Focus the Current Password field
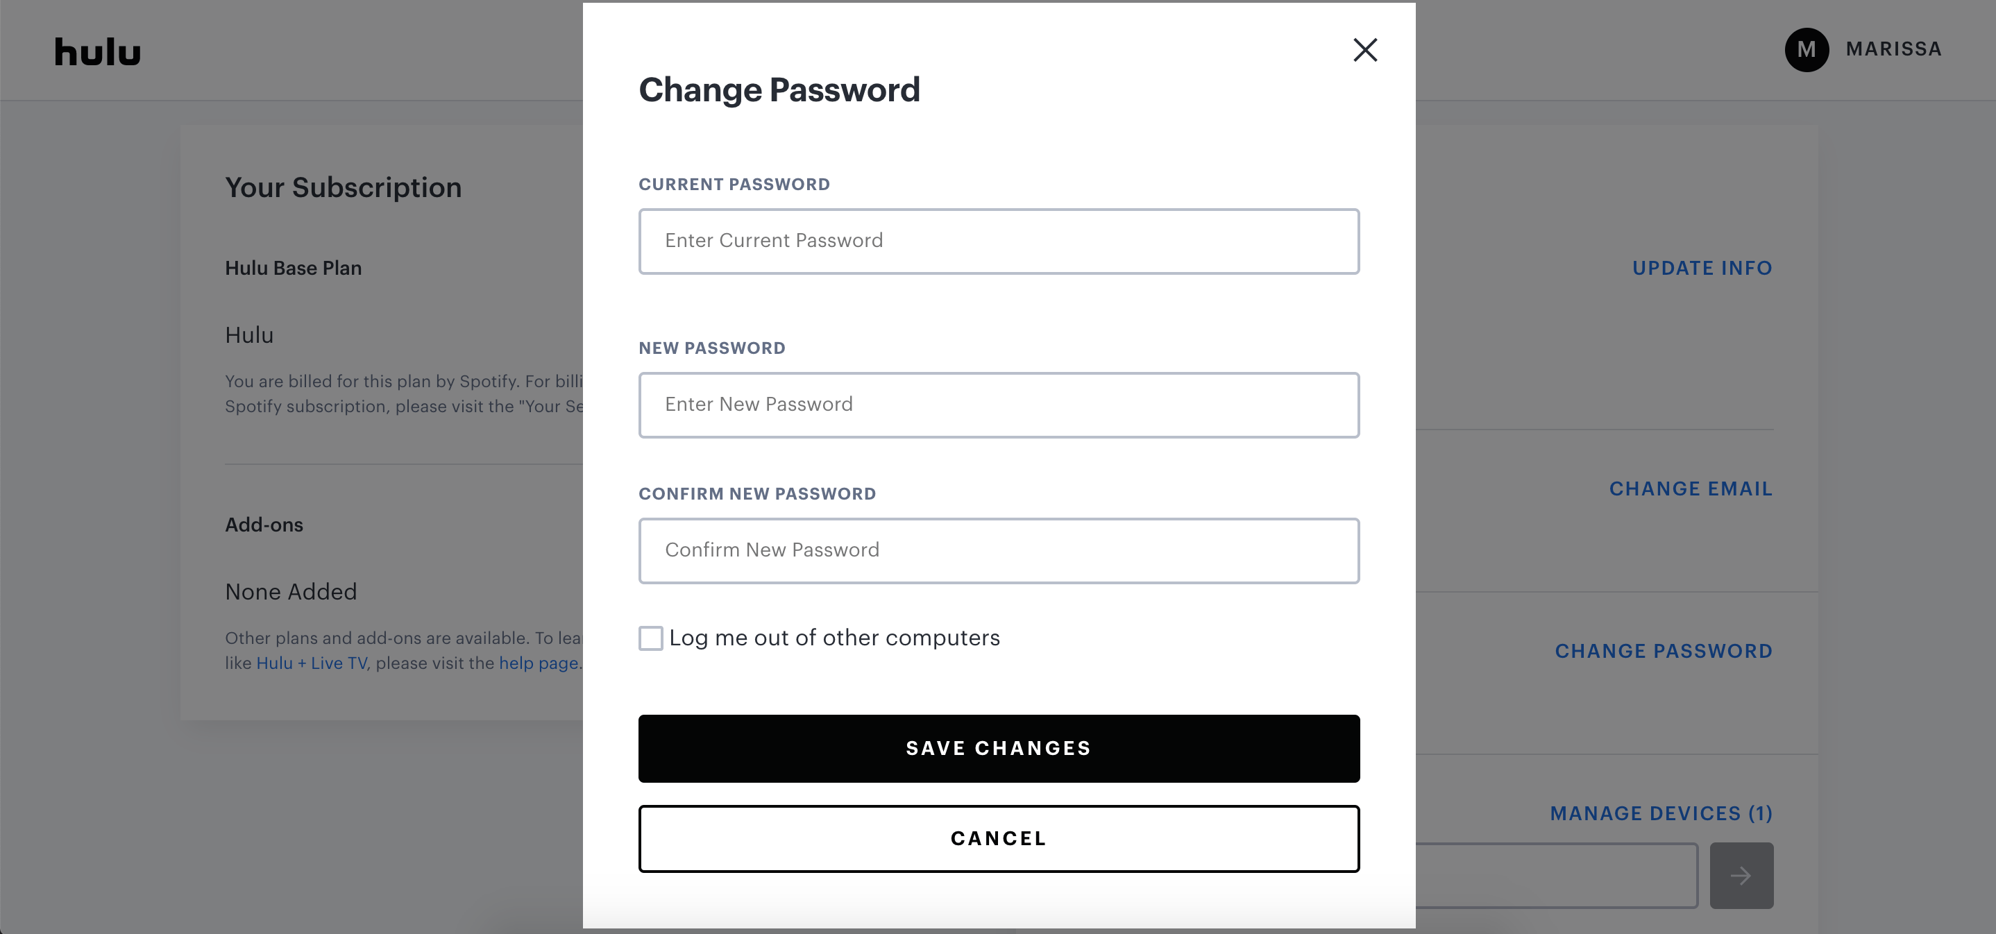 (998, 241)
